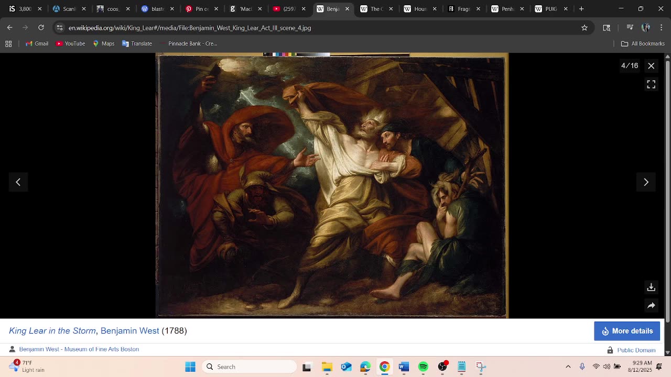Screen dimensions: 671x377
Task: Open the Apps grid in bookmarks bar
Action: [8, 43]
